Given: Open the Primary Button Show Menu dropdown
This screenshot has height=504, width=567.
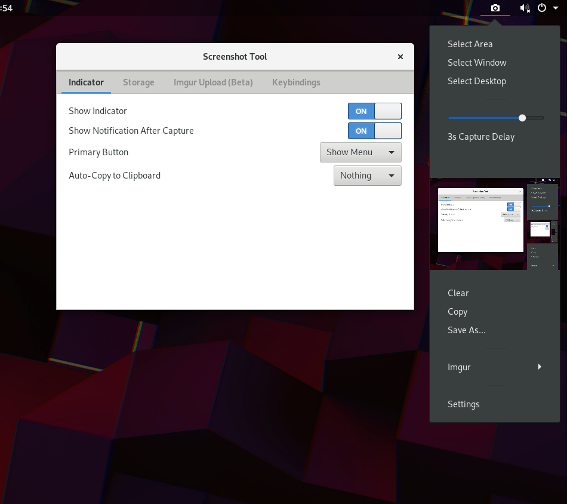Looking at the screenshot, I should point(360,152).
